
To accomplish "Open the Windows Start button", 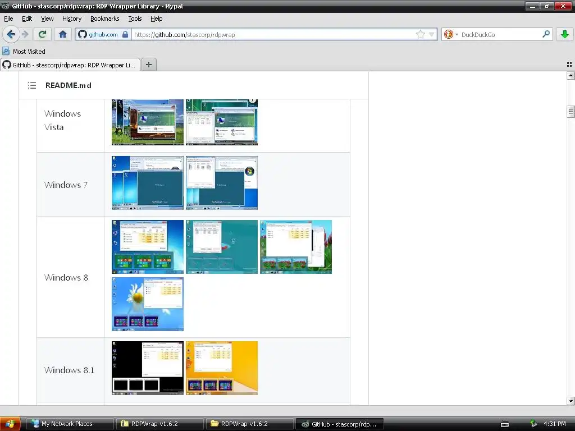I will pos(10,424).
